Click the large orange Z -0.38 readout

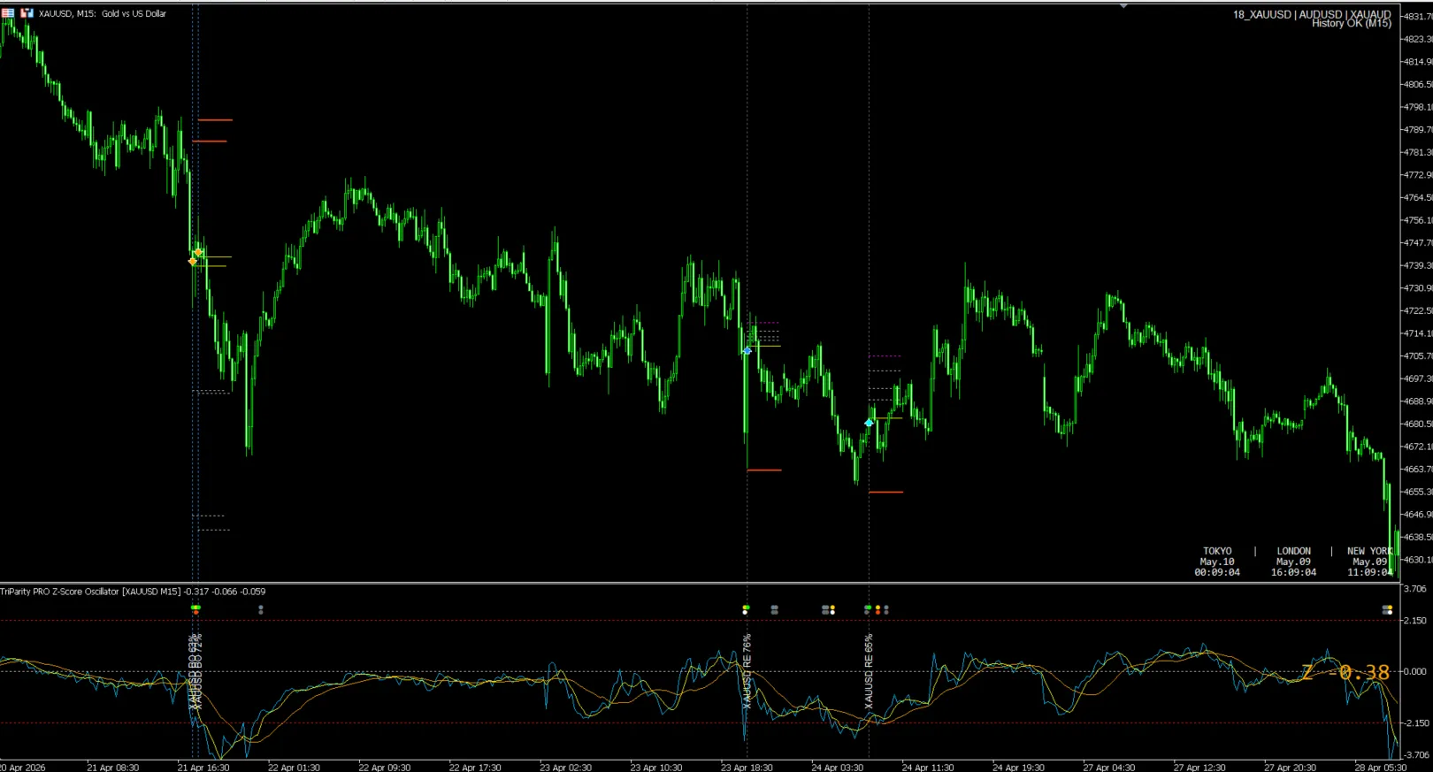click(x=1345, y=673)
